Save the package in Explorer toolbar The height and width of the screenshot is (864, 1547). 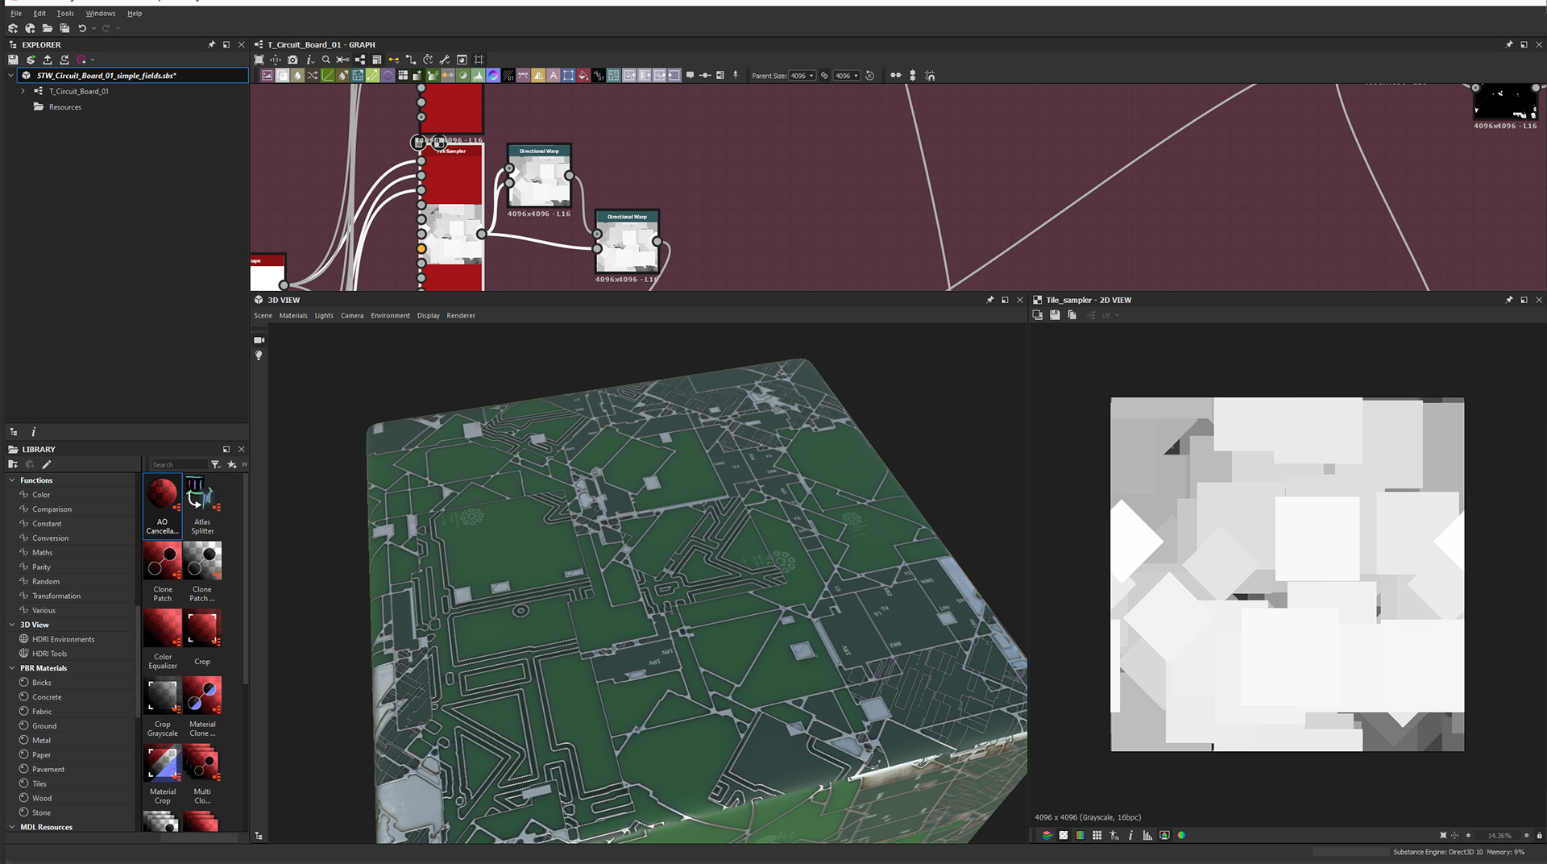coord(13,60)
